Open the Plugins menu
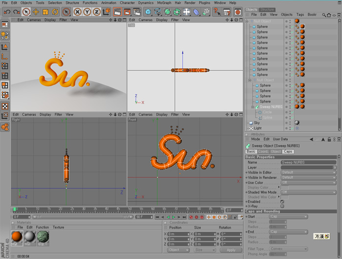 (x=204, y=3)
